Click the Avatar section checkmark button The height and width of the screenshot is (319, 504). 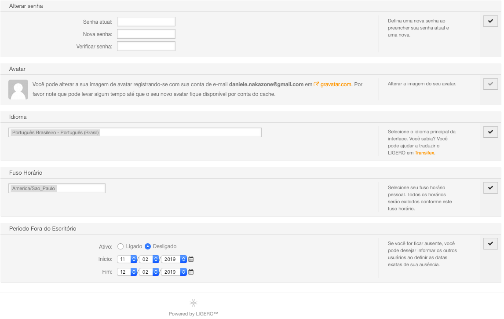[x=490, y=84]
